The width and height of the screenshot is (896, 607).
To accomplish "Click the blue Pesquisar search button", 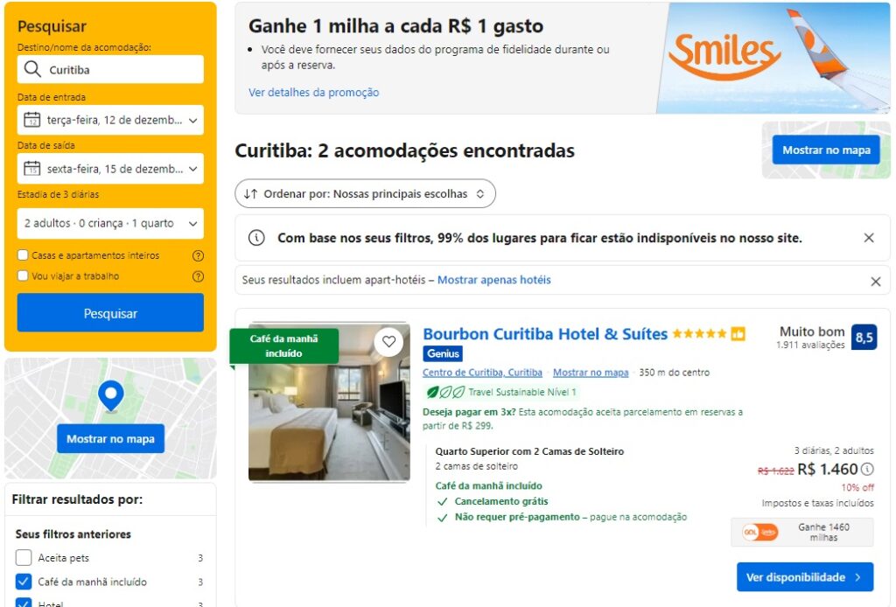I will tap(110, 313).
